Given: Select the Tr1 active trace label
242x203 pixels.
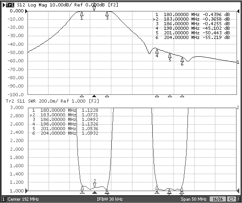Looking at the screenshot, I should coord(10,5).
